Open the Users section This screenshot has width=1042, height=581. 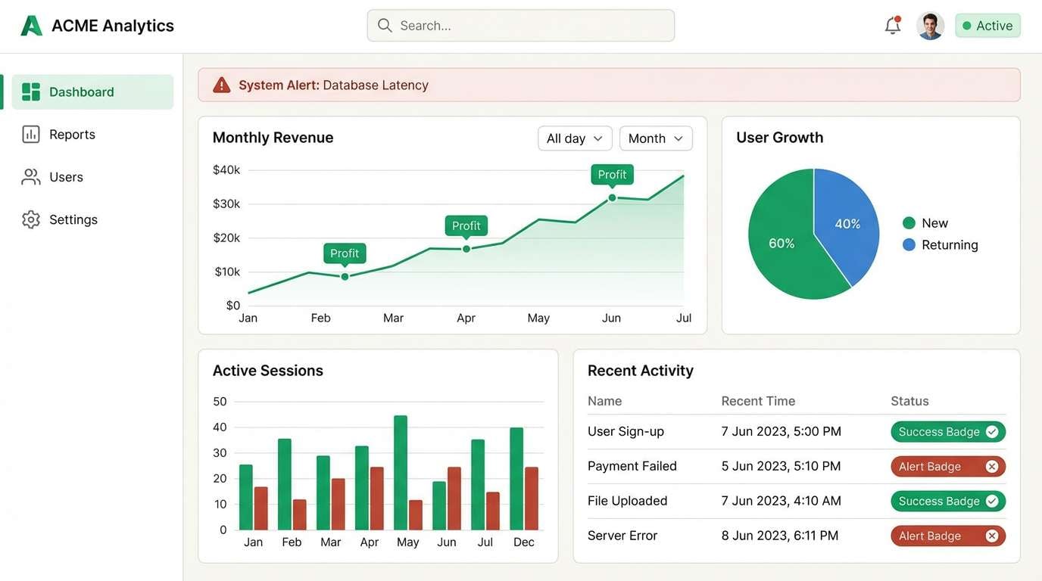click(66, 176)
